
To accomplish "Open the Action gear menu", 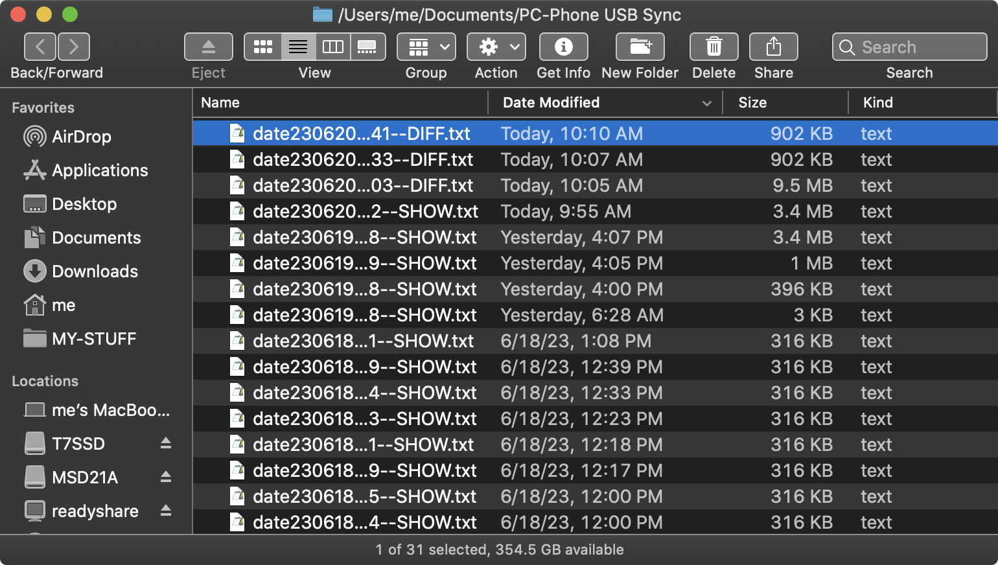I will 496,47.
